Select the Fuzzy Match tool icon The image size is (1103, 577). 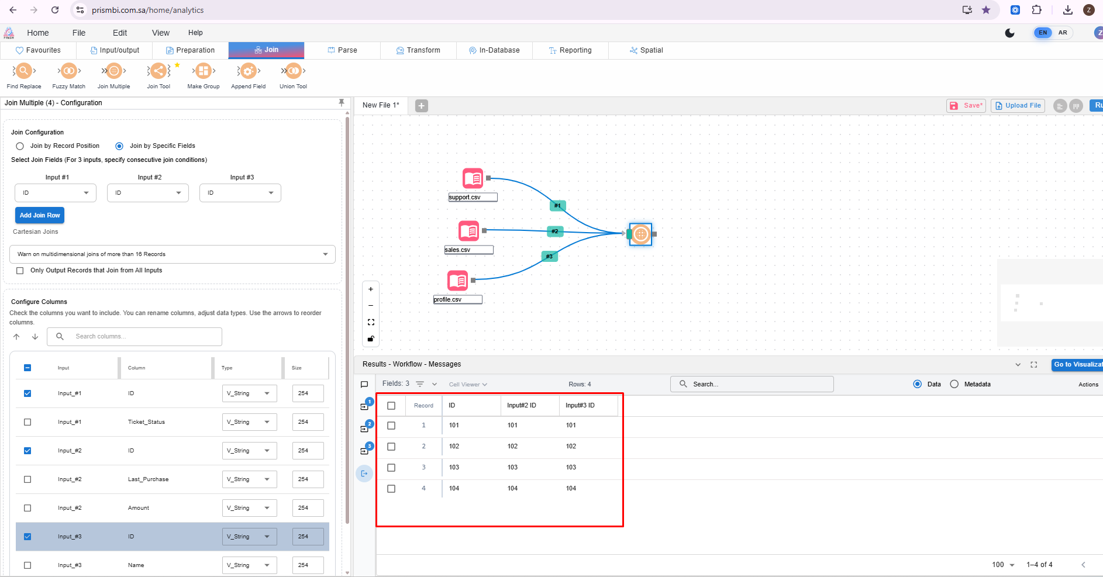point(68,71)
